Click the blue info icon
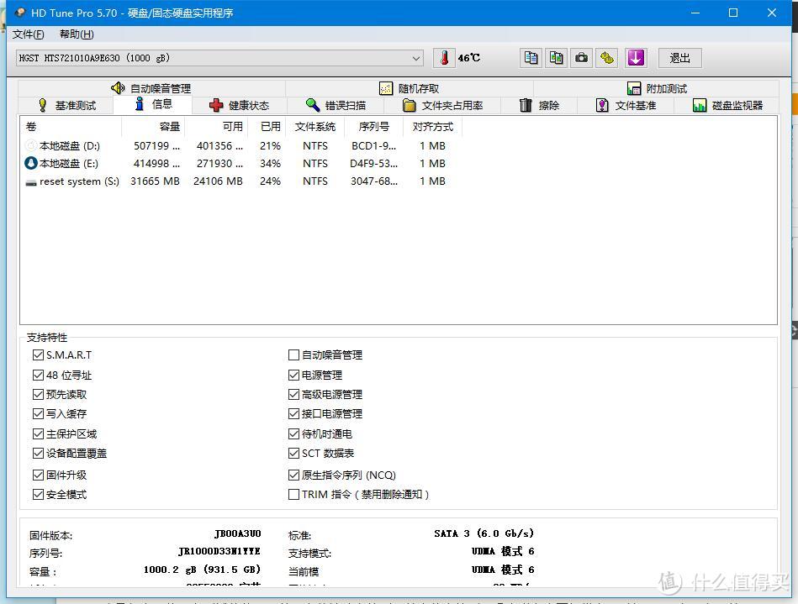This screenshot has height=604, width=798. [140, 103]
